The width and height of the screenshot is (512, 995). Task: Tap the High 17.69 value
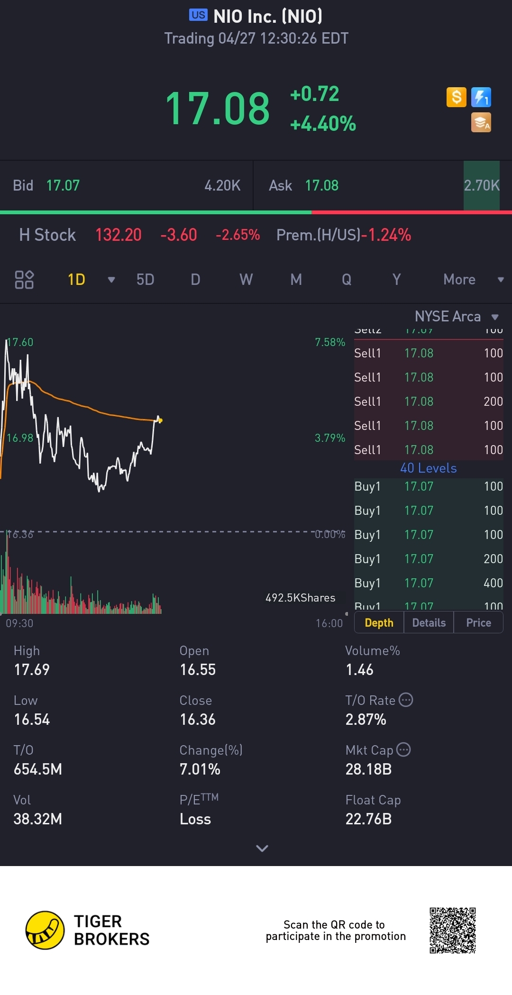[32, 669]
